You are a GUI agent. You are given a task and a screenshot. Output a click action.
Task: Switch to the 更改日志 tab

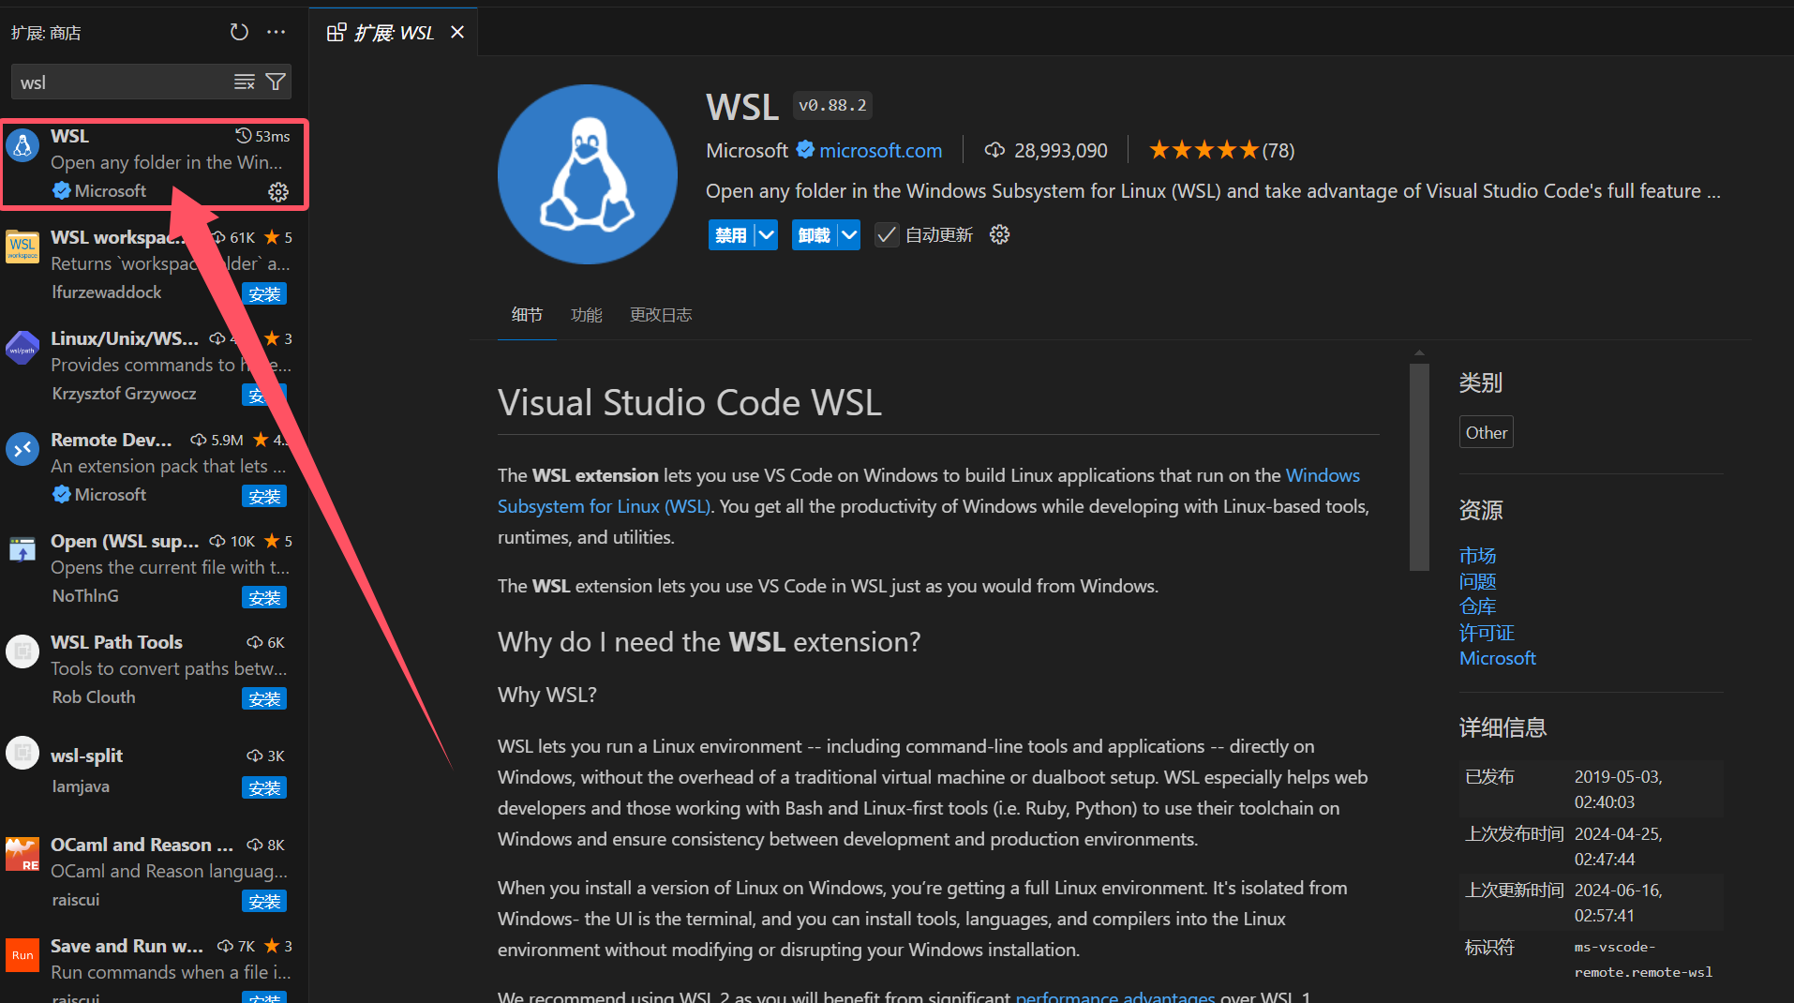point(661,315)
